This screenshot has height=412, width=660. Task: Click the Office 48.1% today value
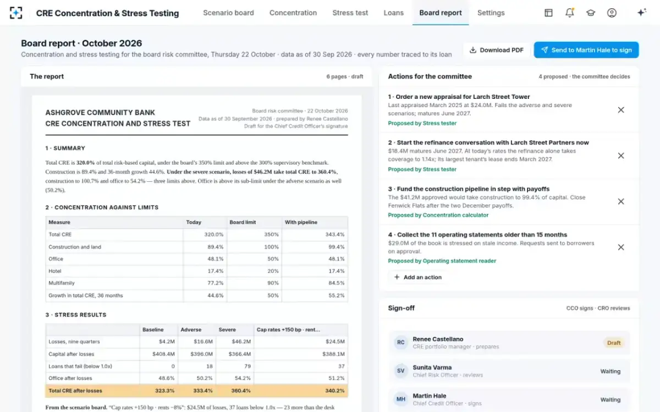coord(216,259)
